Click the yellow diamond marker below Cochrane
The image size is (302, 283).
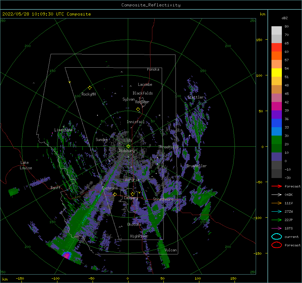click(x=115, y=194)
